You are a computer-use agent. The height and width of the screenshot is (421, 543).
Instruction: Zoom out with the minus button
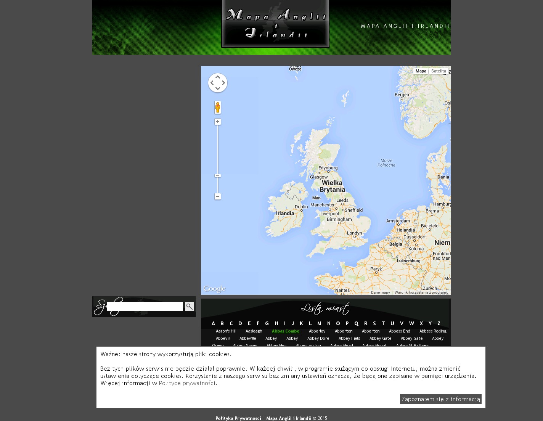[x=218, y=196]
